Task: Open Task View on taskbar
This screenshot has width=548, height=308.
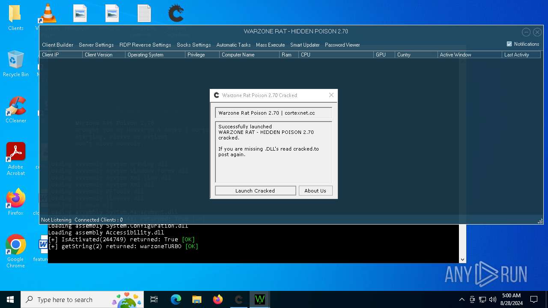Action: click(x=155, y=299)
